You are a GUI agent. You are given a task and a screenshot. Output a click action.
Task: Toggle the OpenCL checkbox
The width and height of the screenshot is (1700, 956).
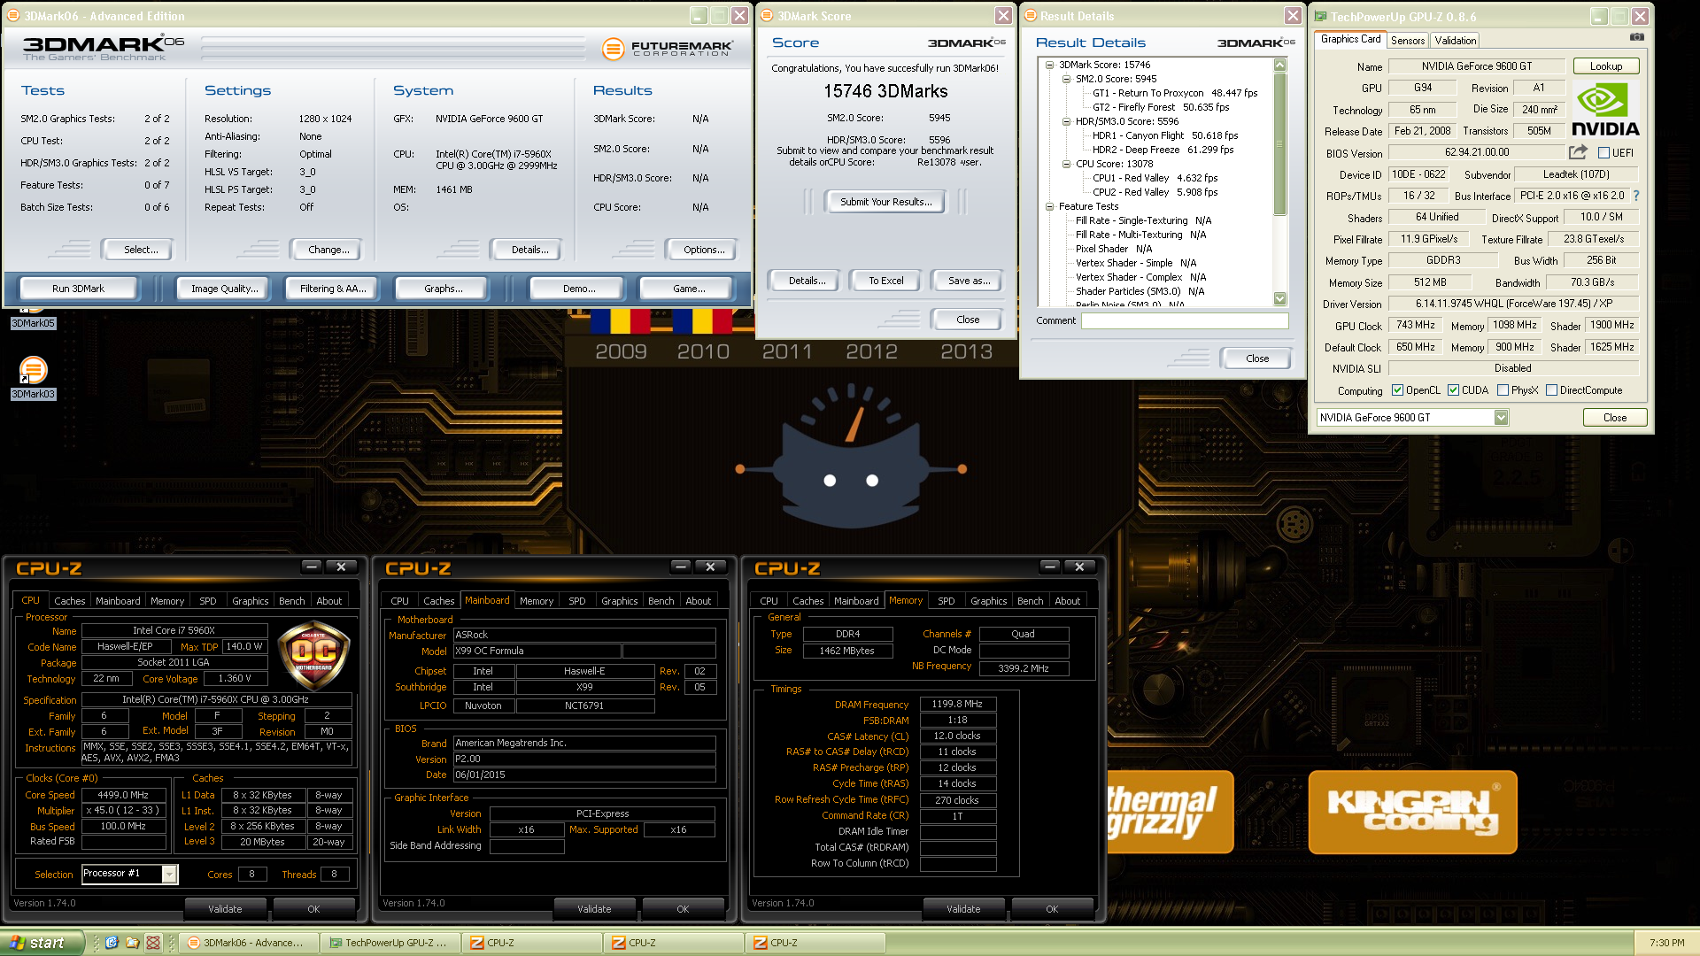click(x=1397, y=390)
